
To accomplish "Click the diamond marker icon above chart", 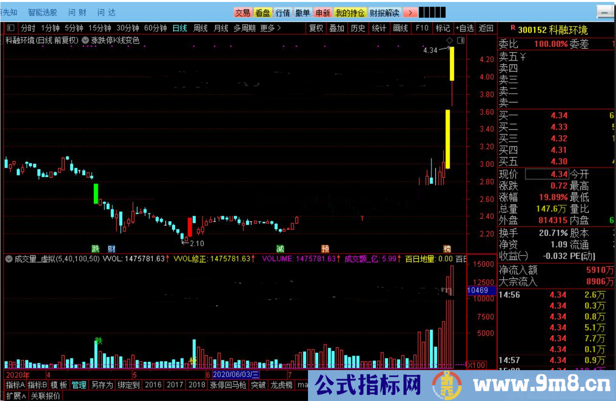I will (x=450, y=41).
